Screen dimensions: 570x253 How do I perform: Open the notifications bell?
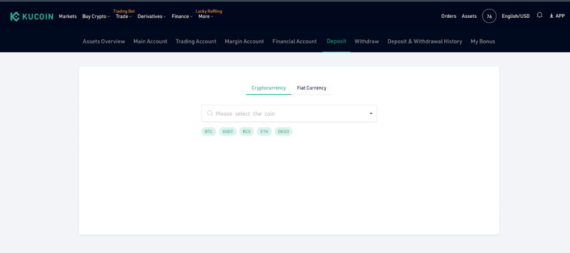(x=539, y=15)
